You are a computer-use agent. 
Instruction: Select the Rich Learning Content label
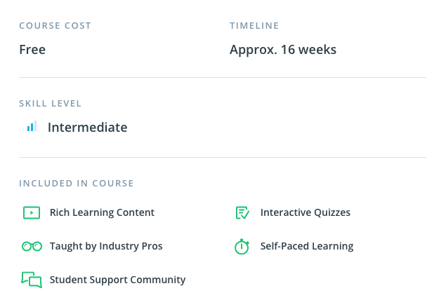[102, 212]
